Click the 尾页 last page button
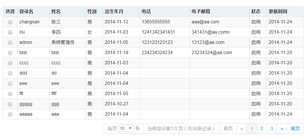307x139 pixels. tap(295, 128)
